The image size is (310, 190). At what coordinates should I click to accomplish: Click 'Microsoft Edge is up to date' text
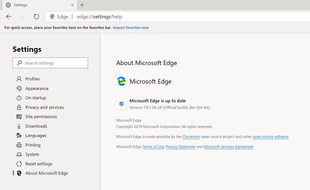(x=157, y=101)
